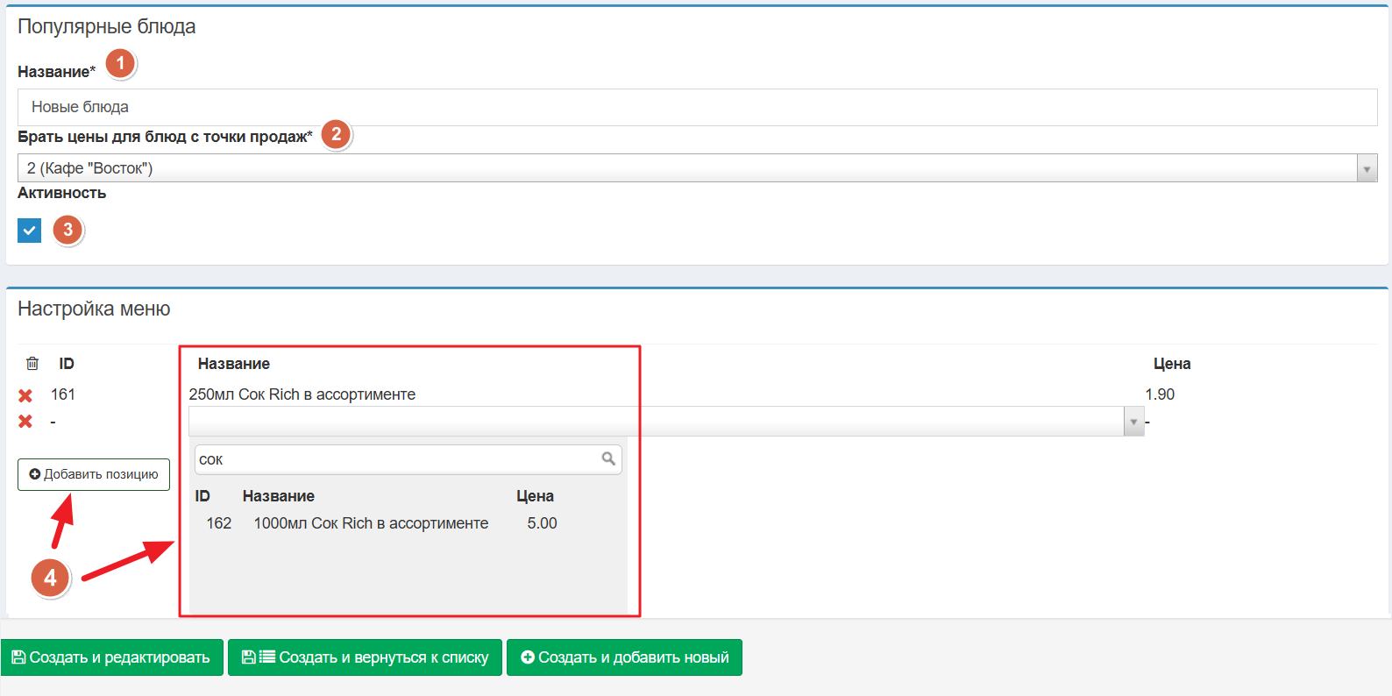This screenshot has height=696, width=1392.
Task: Click the ID header in dropdown results
Action: click(202, 496)
